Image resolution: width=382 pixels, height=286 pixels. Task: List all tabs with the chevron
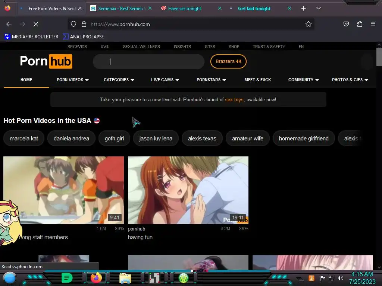pyautogui.click(x=319, y=8)
